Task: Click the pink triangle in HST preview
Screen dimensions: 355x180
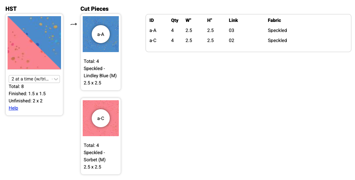Action: pos(22,54)
